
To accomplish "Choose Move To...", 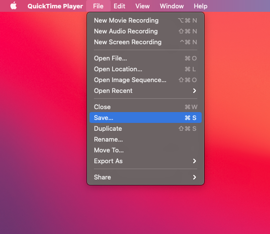I will (x=146, y=150).
